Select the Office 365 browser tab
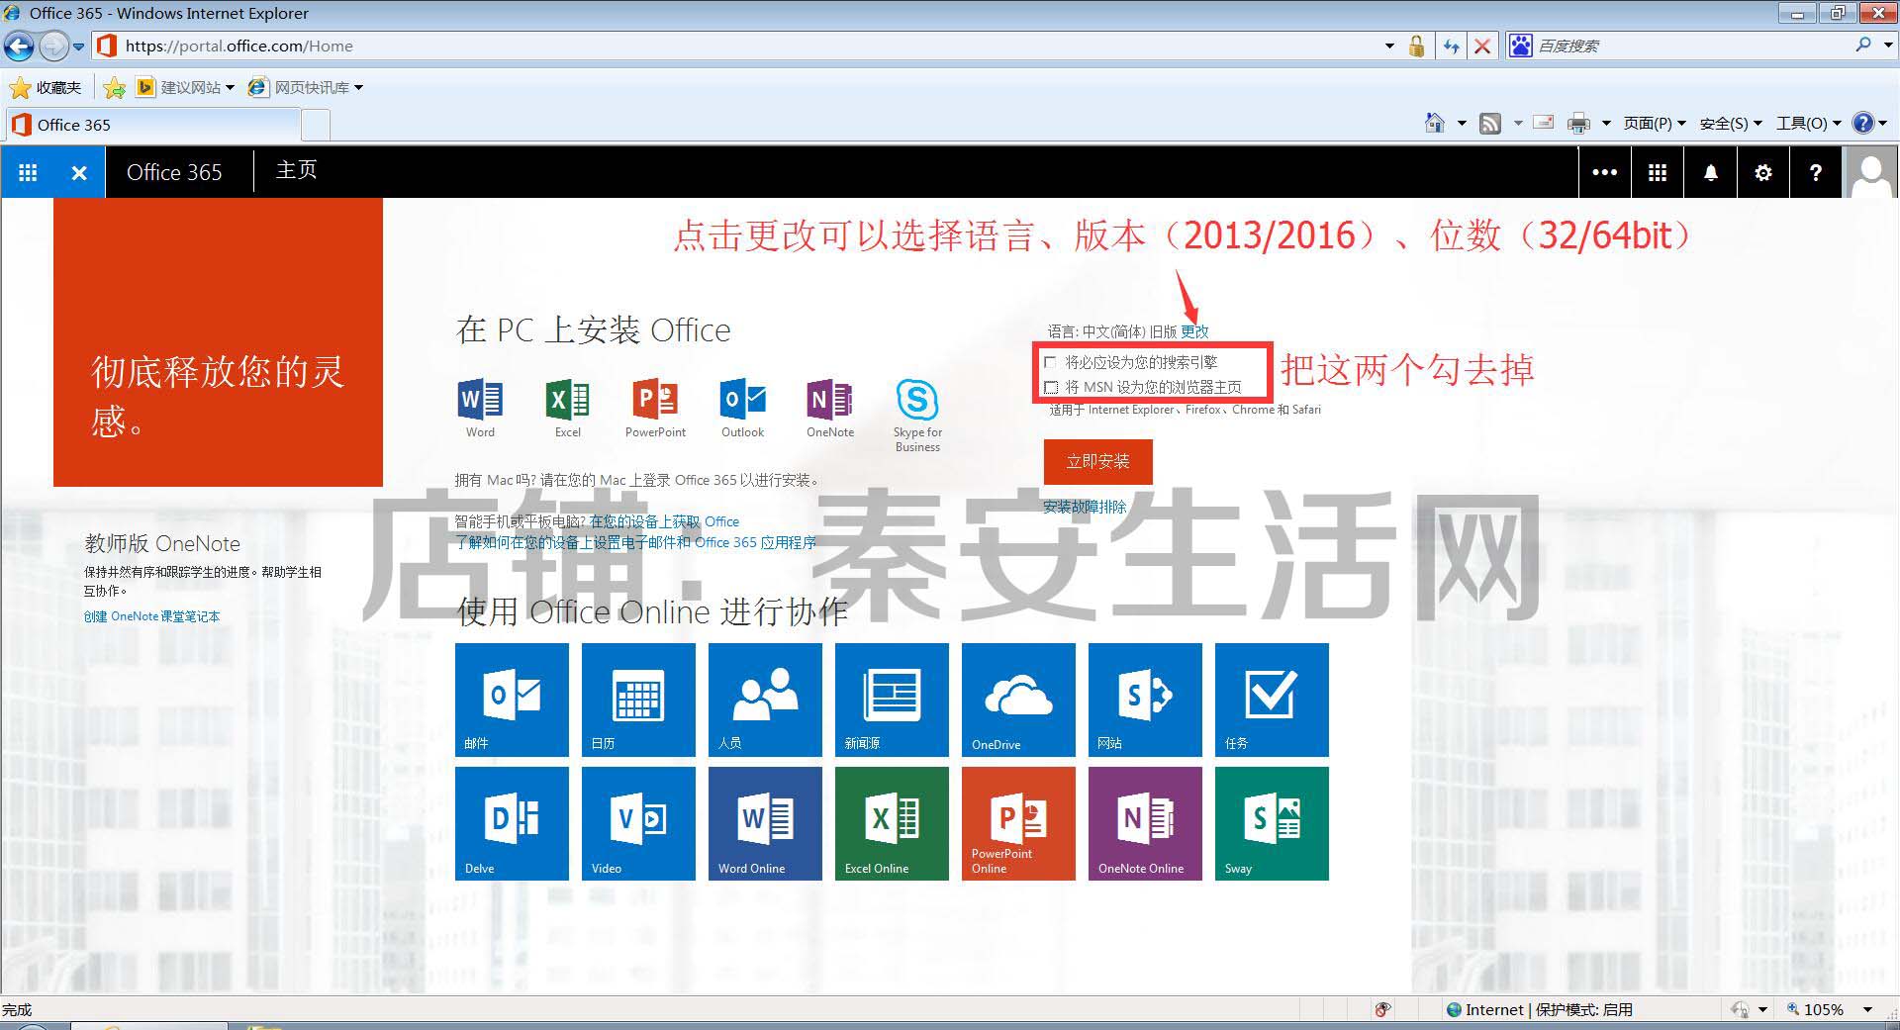Screen dimensions: 1900x1030 click(x=152, y=125)
